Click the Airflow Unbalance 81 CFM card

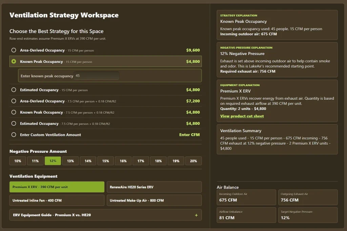246,215
